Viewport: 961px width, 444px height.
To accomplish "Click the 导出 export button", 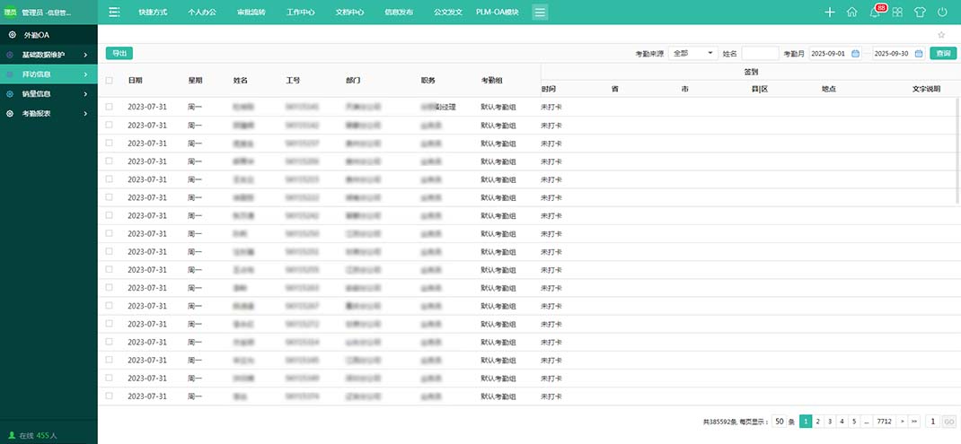I will tap(119, 54).
